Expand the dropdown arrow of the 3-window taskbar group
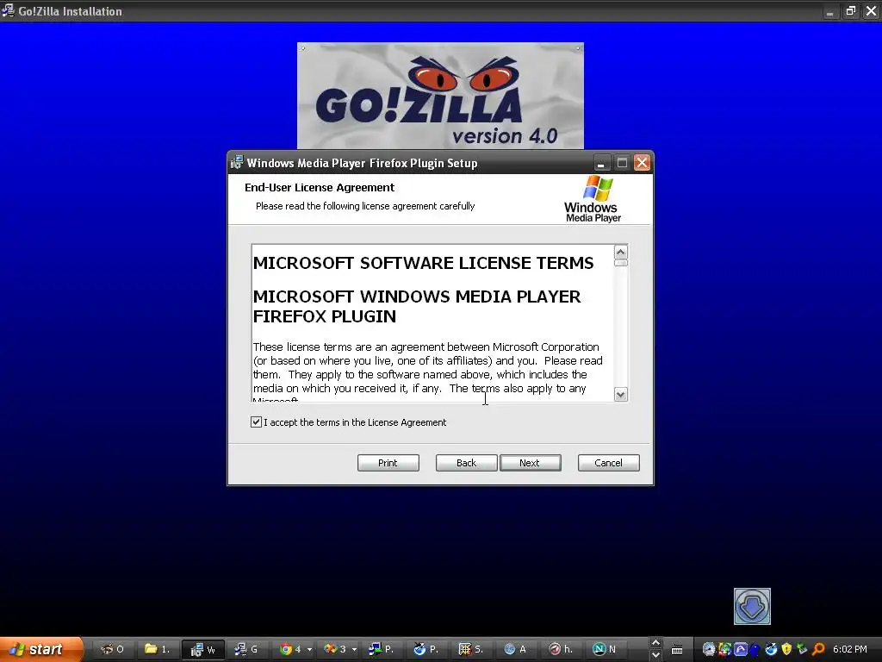Viewport: 882px width, 662px height. pos(354,650)
